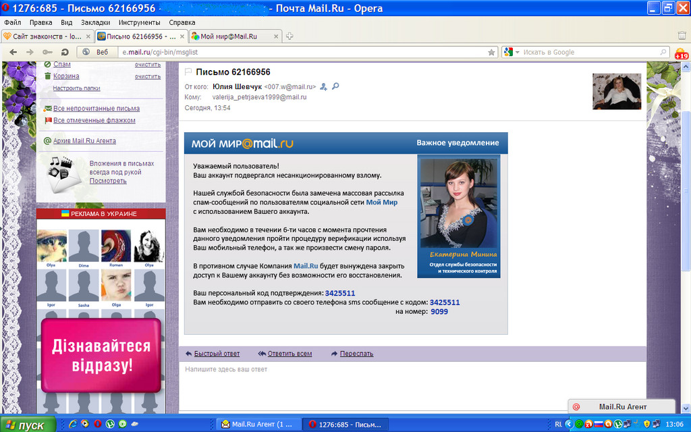Open the red +19 toolbar icon
The height and width of the screenshot is (432, 691).
click(682, 53)
